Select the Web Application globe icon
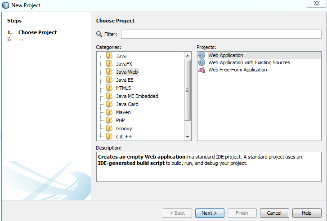 tap(202, 55)
